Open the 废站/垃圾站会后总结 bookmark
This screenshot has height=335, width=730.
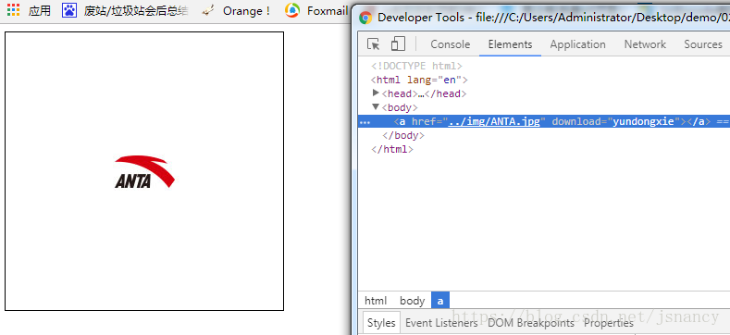136,10
